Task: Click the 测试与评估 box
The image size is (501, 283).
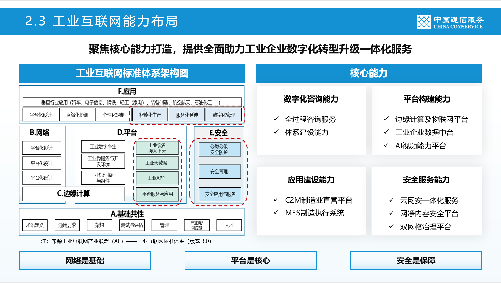Action: point(132,225)
